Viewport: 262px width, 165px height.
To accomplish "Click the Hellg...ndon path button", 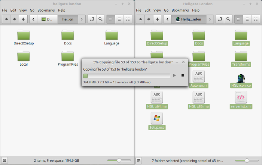I will pyautogui.click(x=189, y=19).
